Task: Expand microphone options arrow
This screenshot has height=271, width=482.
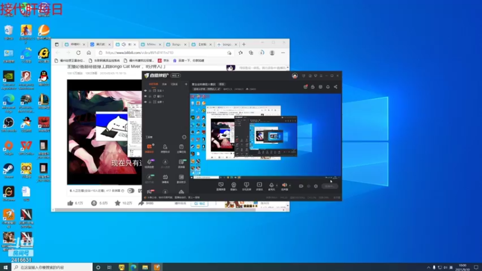Action: tap(277, 185)
